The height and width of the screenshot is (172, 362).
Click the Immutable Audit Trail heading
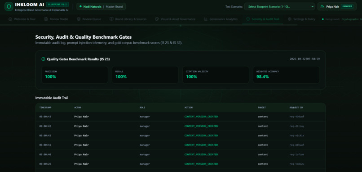coord(52,98)
